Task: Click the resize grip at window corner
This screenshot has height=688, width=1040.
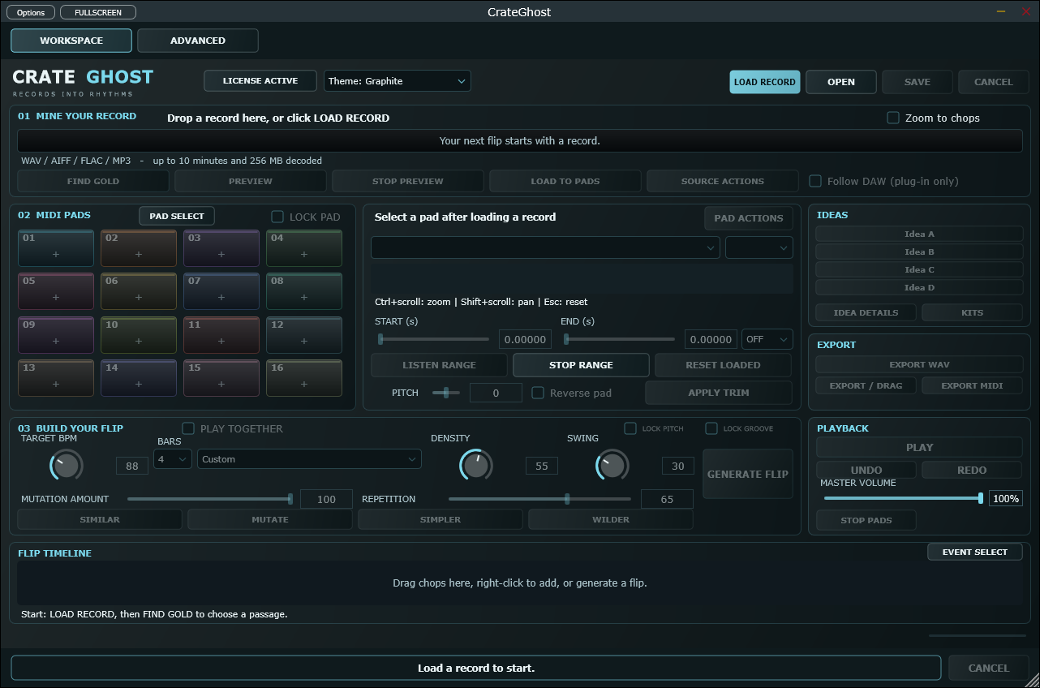Action: tap(1032, 680)
